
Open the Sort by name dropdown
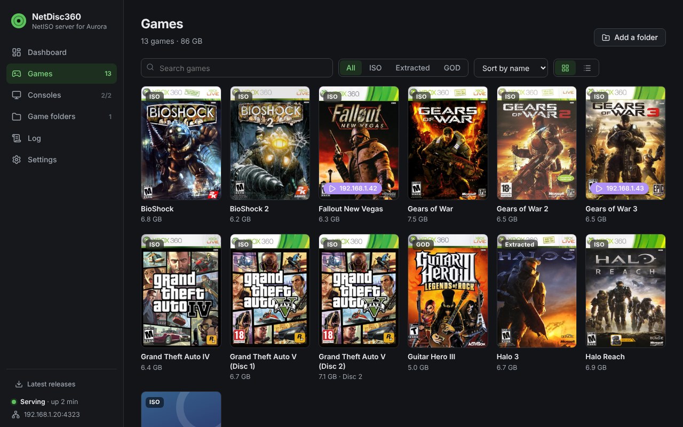coord(511,68)
